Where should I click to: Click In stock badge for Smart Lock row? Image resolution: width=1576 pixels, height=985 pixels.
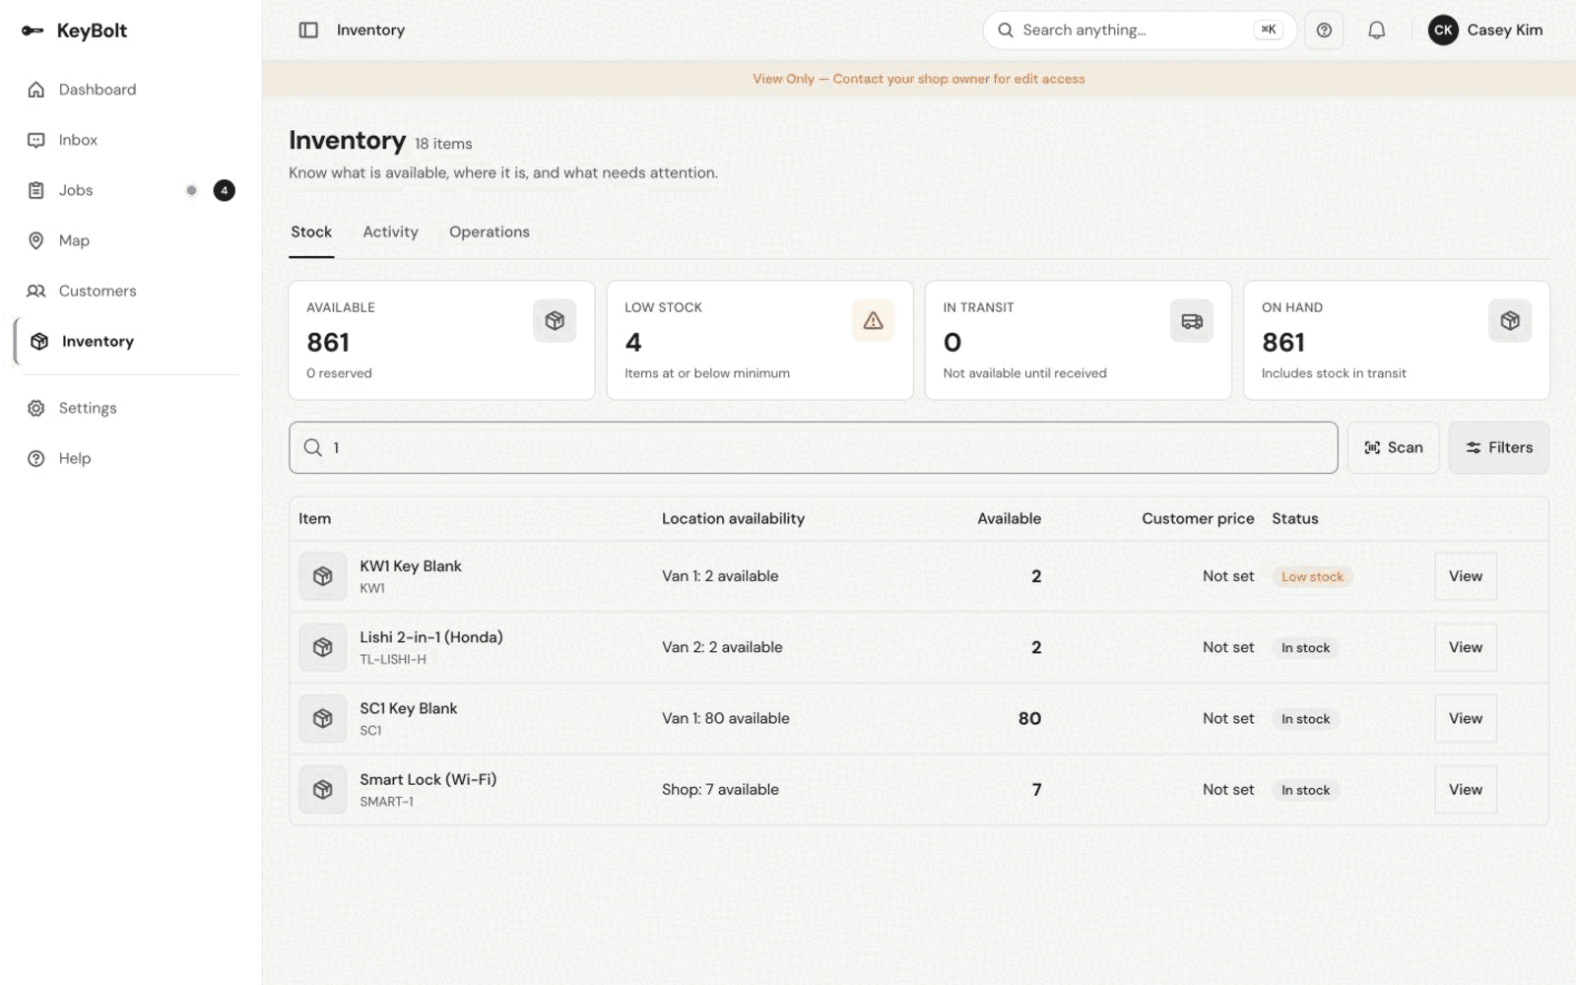pyautogui.click(x=1305, y=790)
